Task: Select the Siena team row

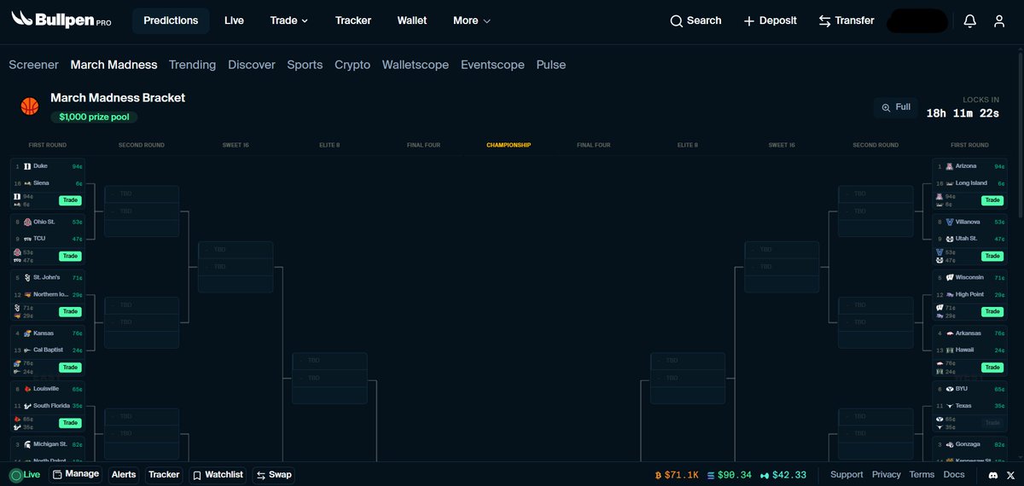Action: click(48, 183)
